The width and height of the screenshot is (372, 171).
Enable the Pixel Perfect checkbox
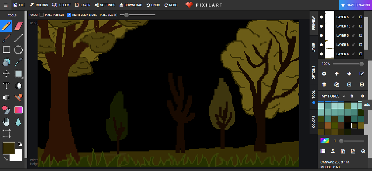[42, 15]
